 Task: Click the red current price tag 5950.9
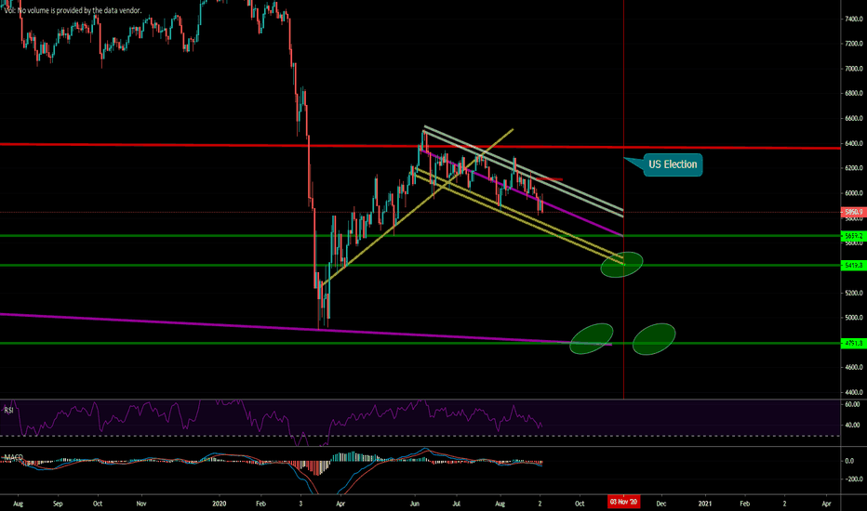point(854,212)
